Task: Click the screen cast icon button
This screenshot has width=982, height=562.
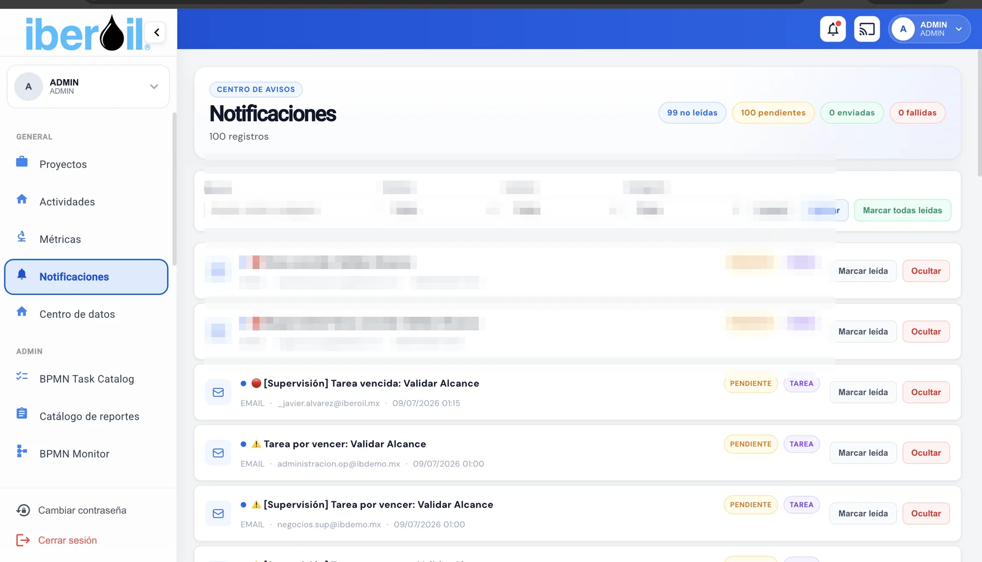Action: [866, 29]
